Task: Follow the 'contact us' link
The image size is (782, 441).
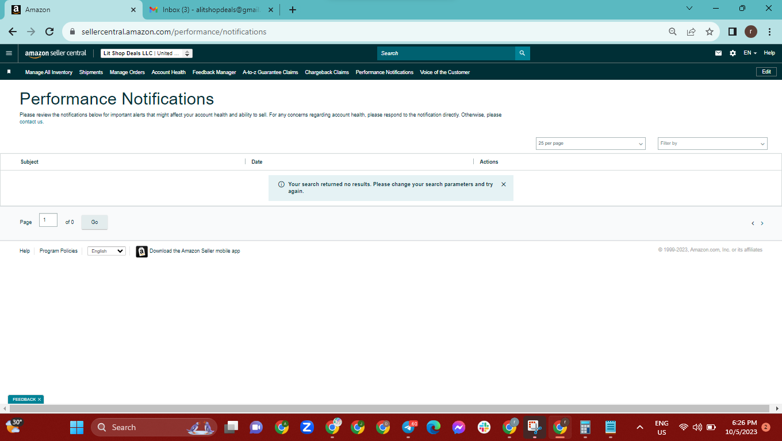Action: [x=31, y=122]
